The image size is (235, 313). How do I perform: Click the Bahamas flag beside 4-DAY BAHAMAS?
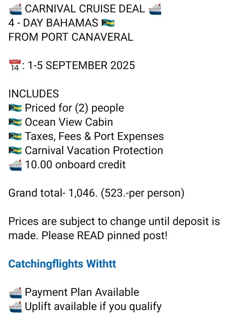pos(108,23)
